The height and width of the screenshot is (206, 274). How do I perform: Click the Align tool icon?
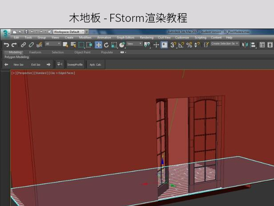coord(253,45)
